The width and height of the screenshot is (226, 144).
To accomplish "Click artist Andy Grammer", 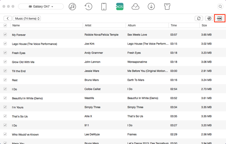I will [94, 53].
